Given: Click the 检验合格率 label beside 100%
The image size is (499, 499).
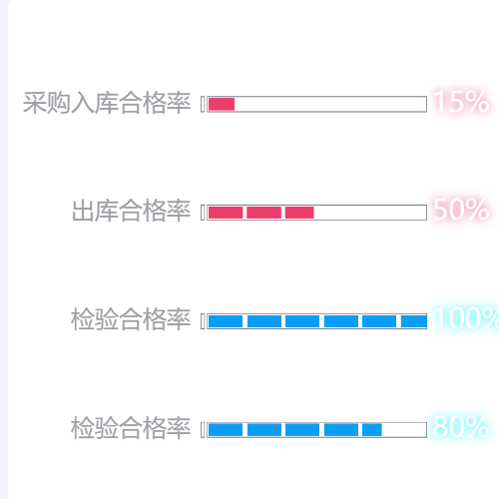Looking at the screenshot, I should (x=131, y=319).
